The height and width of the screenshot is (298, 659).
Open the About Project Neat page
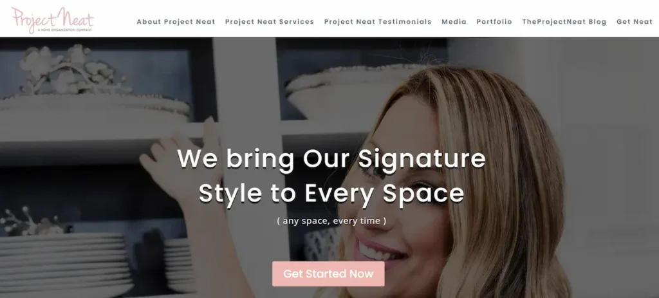click(176, 22)
